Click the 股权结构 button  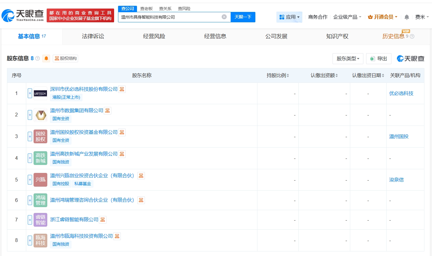coord(66,58)
